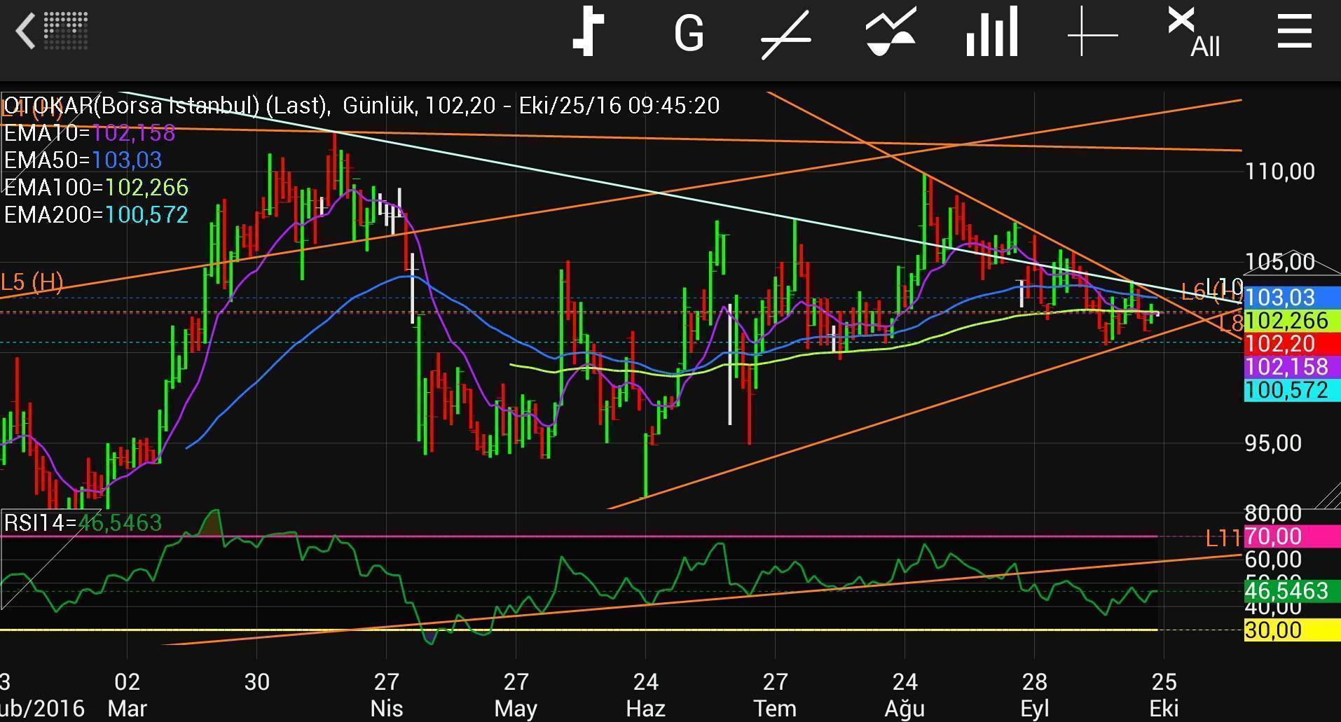Tap the RSI14 indicator label
The width and height of the screenshot is (1341, 722).
(x=83, y=522)
